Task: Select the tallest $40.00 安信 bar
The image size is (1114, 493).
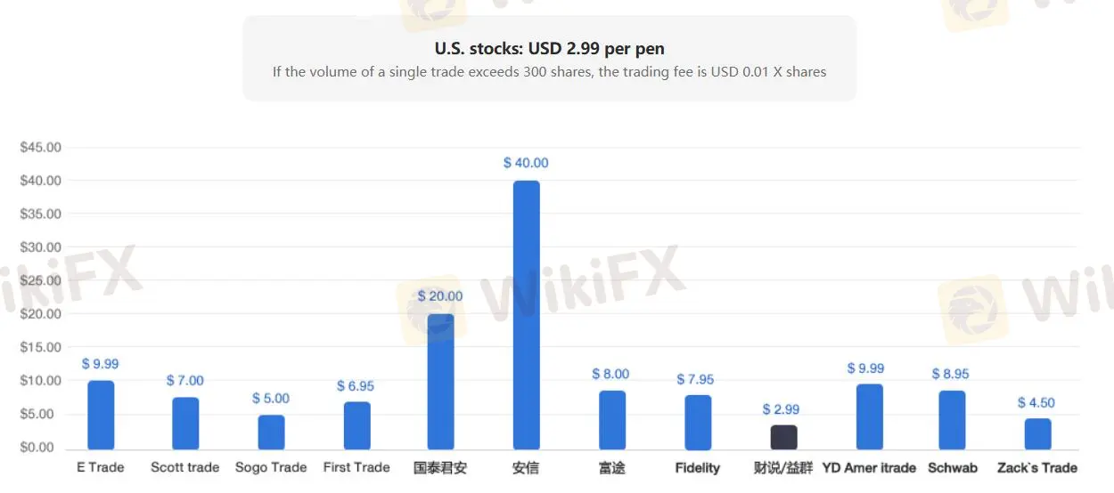Action: click(x=526, y=314)
